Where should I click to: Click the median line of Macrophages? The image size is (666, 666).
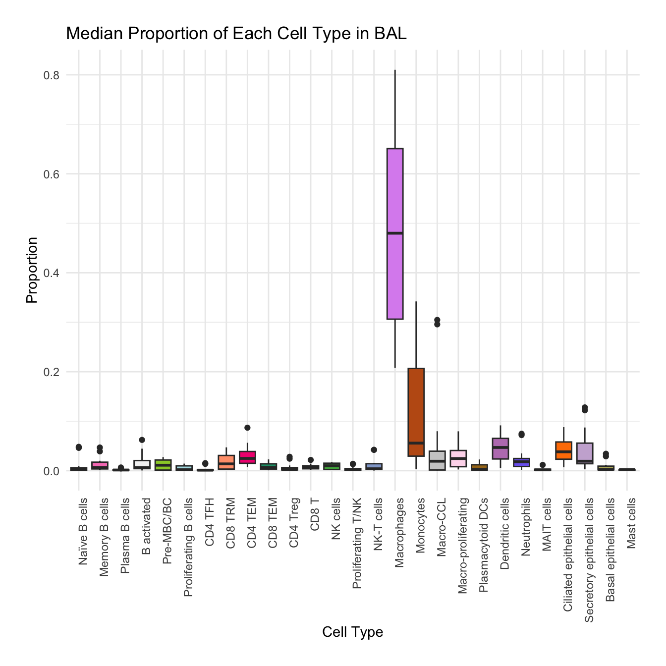click(x=395, y=233)
